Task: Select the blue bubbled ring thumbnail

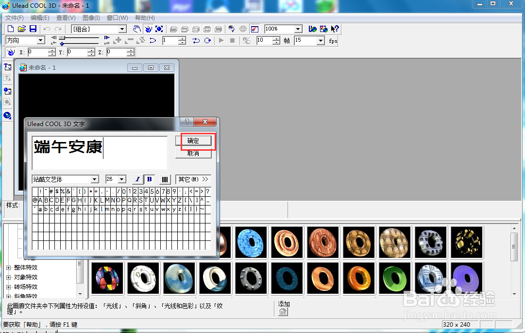Action: [x=251, y=242]
